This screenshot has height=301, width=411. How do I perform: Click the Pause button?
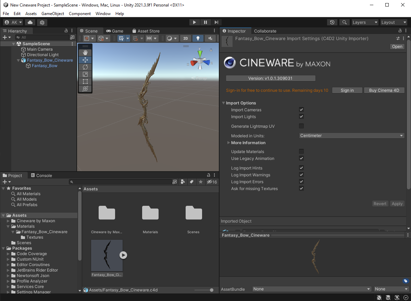coord(205,22)
